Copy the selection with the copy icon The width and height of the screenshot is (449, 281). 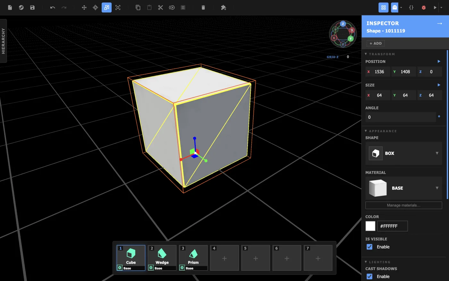click(138, 7)
